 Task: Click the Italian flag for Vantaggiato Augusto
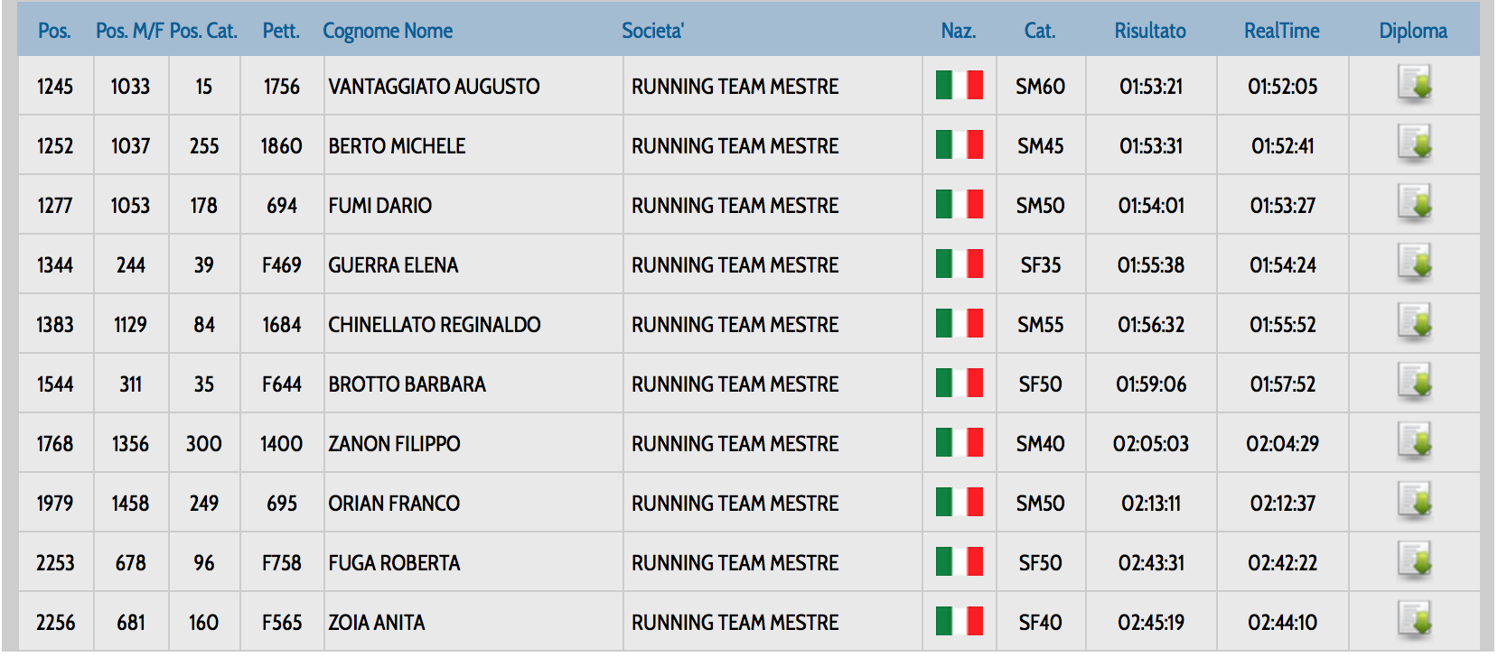pyautogui.click(x=959, y=86)
